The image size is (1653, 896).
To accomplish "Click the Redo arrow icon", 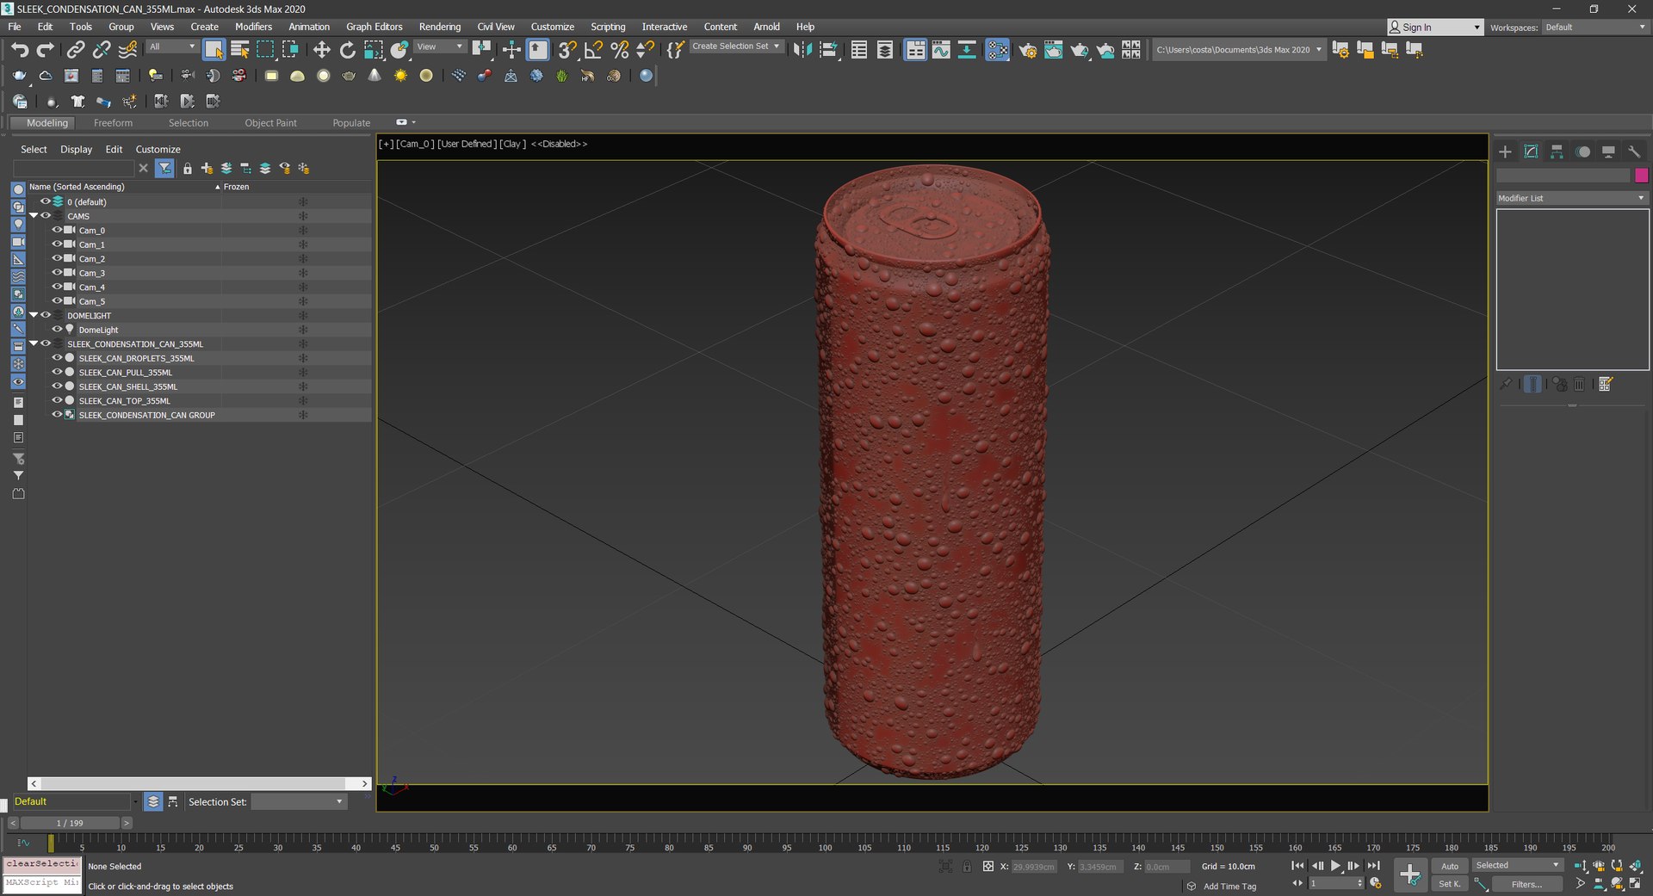I will 46,50.
